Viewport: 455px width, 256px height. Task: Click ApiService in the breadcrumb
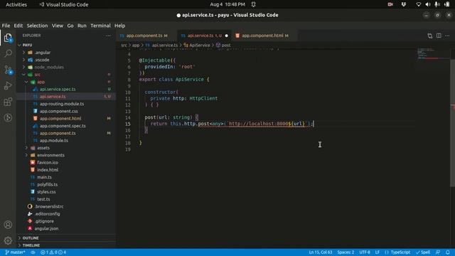tap(197, 46)
